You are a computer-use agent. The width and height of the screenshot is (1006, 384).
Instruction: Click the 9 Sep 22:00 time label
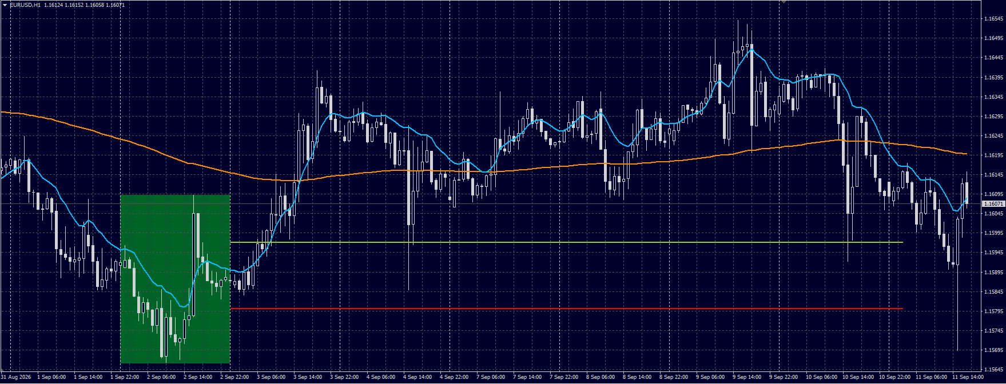tap(784, 377)
